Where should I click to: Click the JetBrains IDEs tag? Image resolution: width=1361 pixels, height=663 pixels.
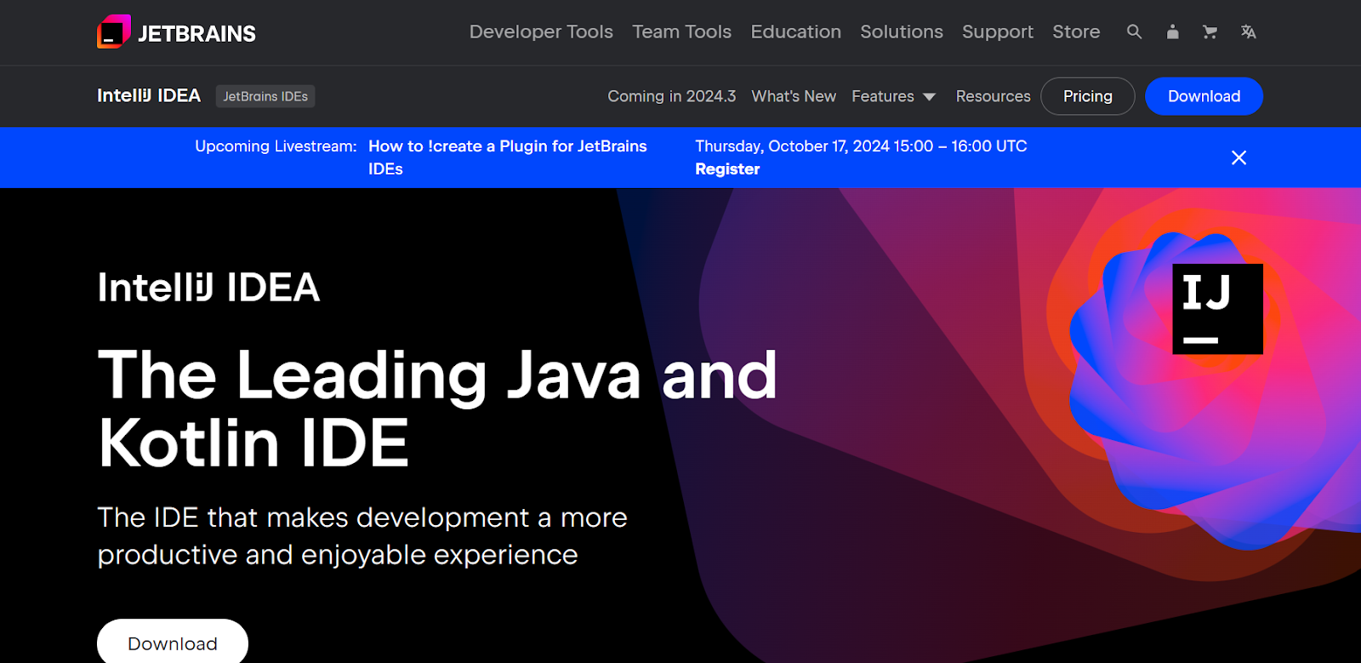(x=265, y=96)
